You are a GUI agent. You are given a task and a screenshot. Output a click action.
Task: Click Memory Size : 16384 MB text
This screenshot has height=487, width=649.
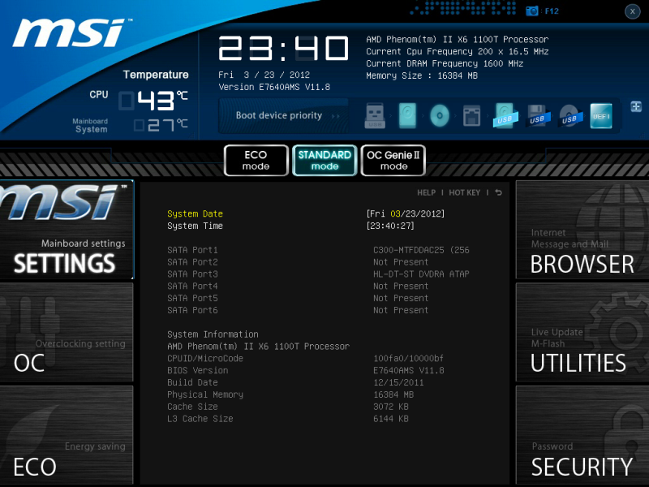(x=422, y=75)
